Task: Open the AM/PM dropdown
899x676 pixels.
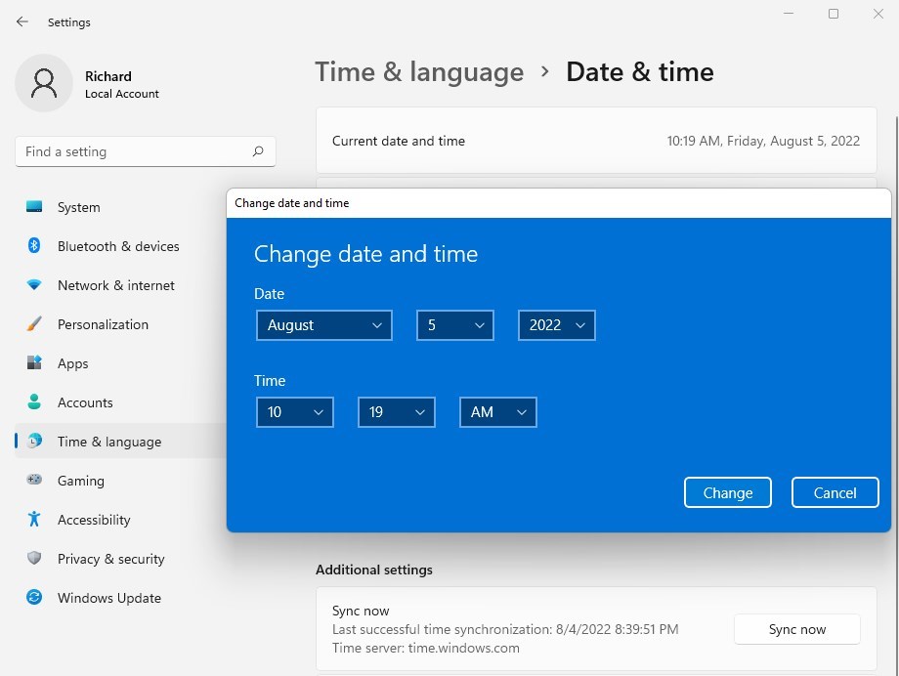Action: click(498, 412)
